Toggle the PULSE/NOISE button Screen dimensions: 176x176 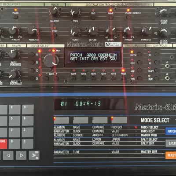pyautogui.click(x=128, y=17)
